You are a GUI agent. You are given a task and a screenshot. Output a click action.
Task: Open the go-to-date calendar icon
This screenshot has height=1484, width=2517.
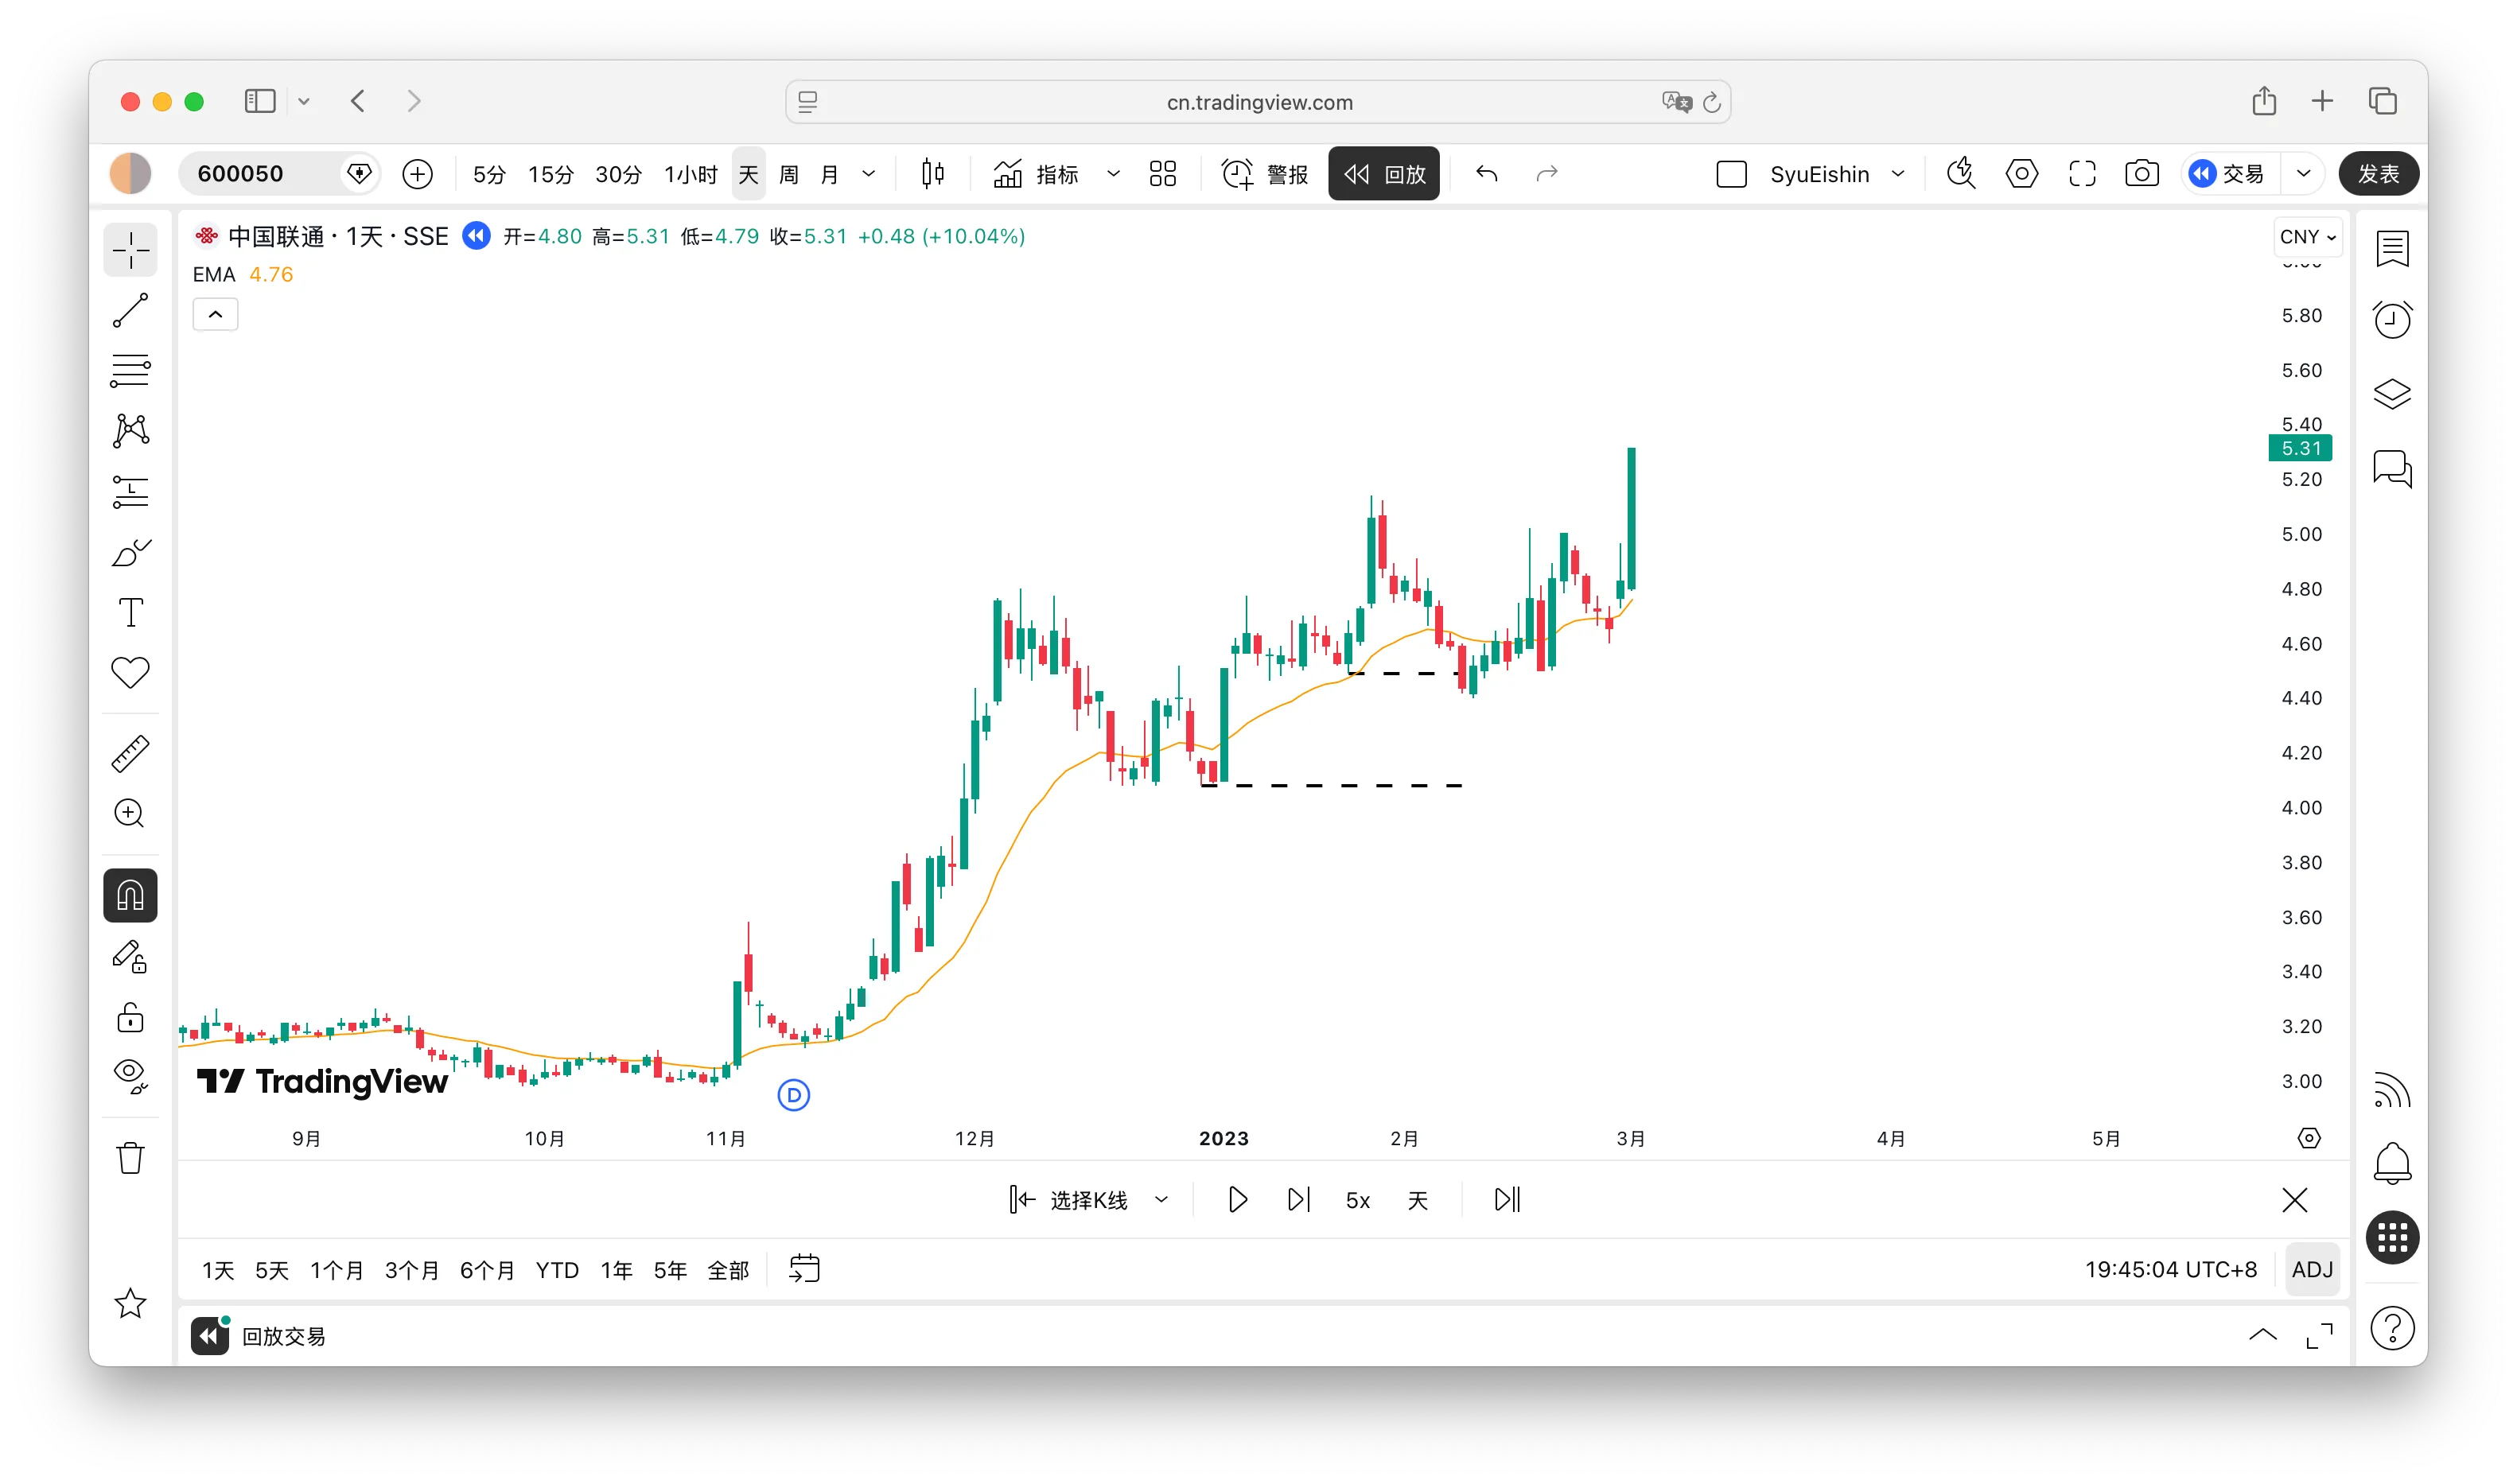click(x=804, y=1269)
